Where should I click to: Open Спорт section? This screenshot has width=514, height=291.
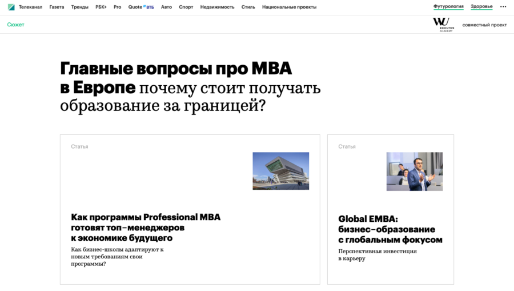[186, 7]
